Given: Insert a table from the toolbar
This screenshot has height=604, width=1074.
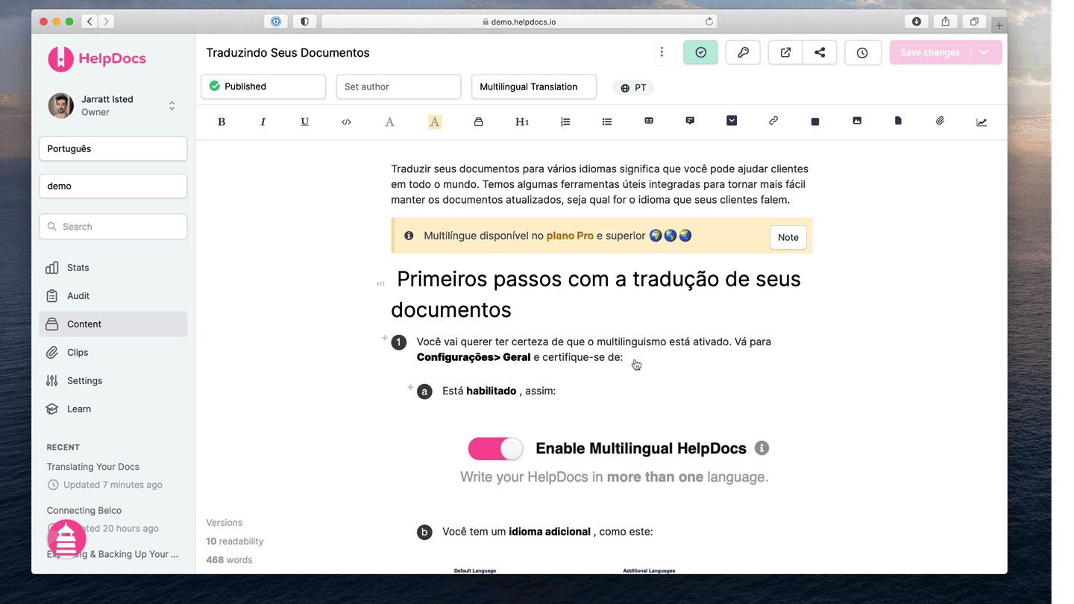Looking at the screenshot, I should tap(649, 121).
